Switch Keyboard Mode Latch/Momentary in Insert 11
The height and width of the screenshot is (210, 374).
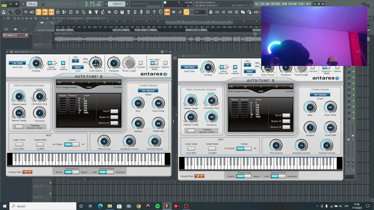pos(106,172)
